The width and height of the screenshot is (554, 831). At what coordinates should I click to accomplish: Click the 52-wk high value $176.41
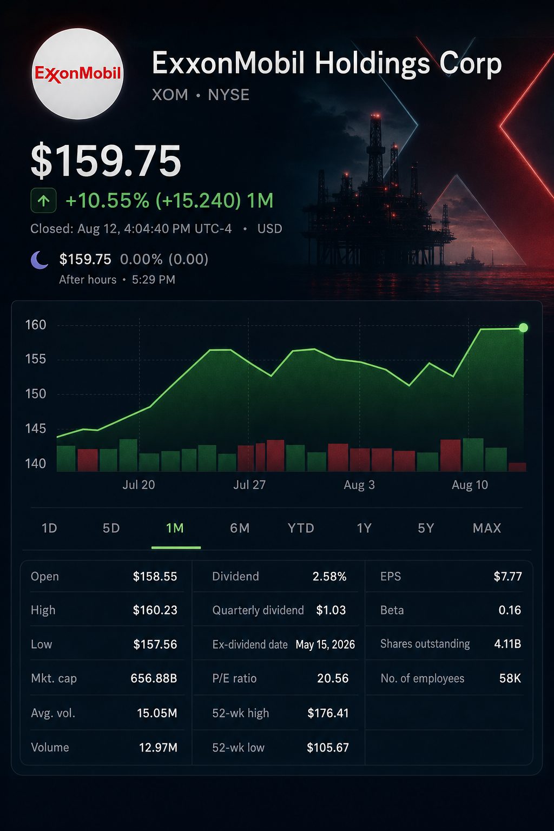click(328, 713)
